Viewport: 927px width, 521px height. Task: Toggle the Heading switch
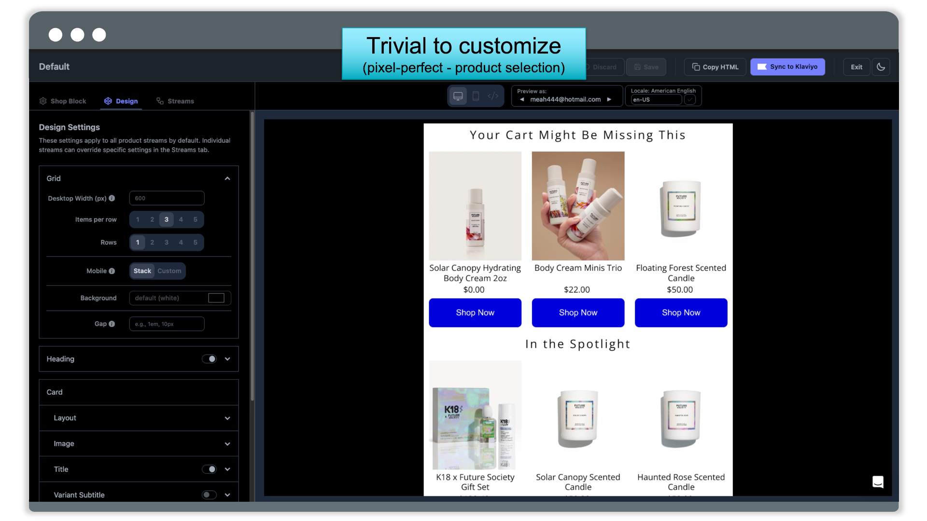[209, 359]
